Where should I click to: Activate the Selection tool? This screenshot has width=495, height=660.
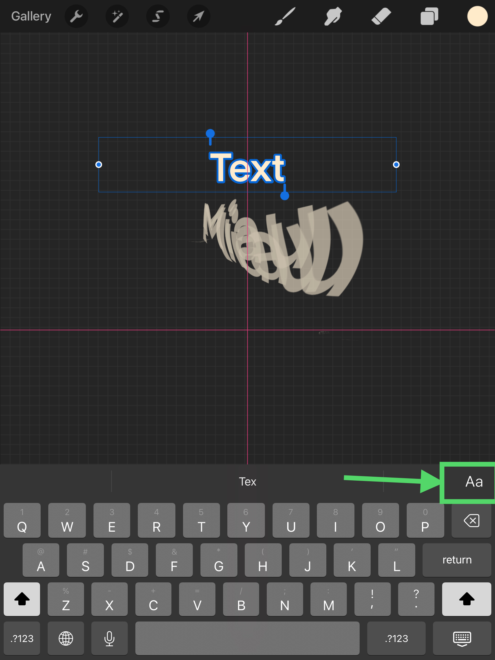click(158, 16)
